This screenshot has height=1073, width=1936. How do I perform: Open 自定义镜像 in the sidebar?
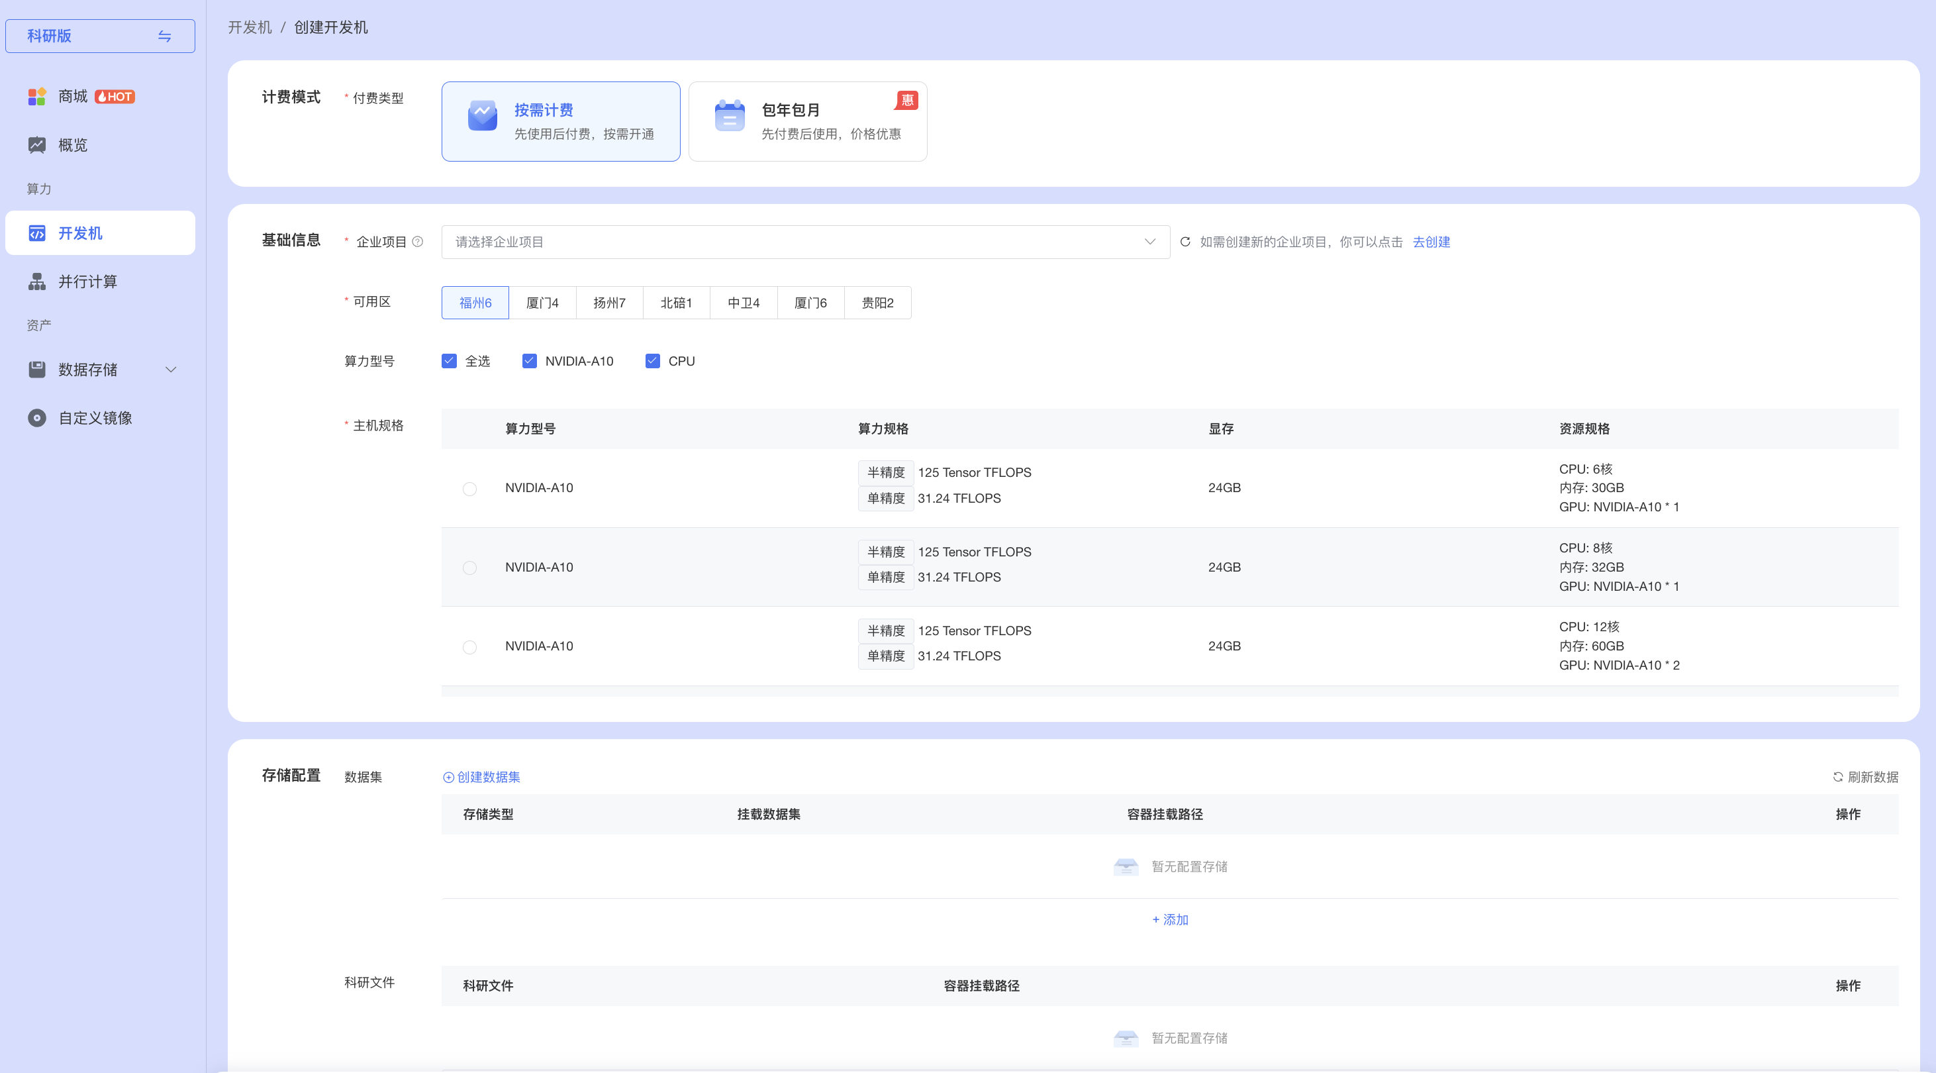[100, 417]
